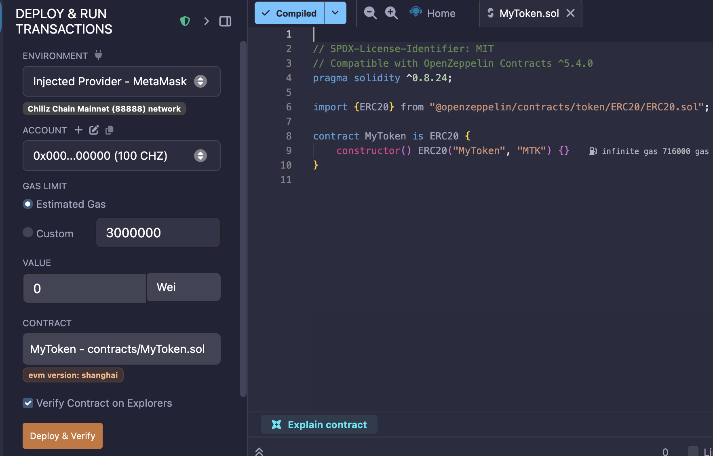The image size is (713, 456).
Task: Select the Estimated Gas radio option
Action: [28, 204]
